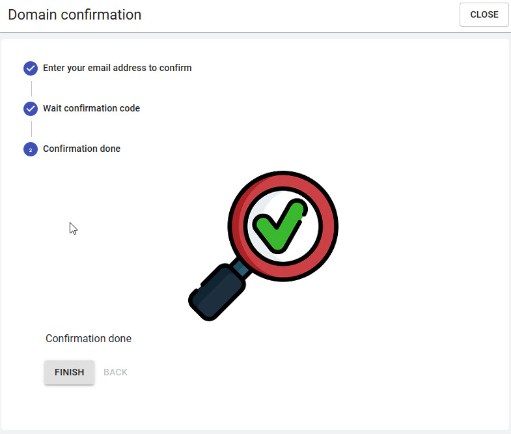
Task: Click the "Domain confirmation" dialog title
Action: tap(75, 15)
